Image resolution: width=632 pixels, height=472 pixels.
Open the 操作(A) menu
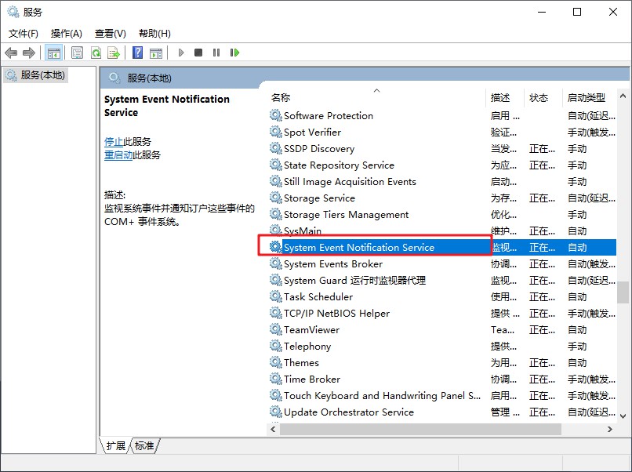[x=66, y=34]
